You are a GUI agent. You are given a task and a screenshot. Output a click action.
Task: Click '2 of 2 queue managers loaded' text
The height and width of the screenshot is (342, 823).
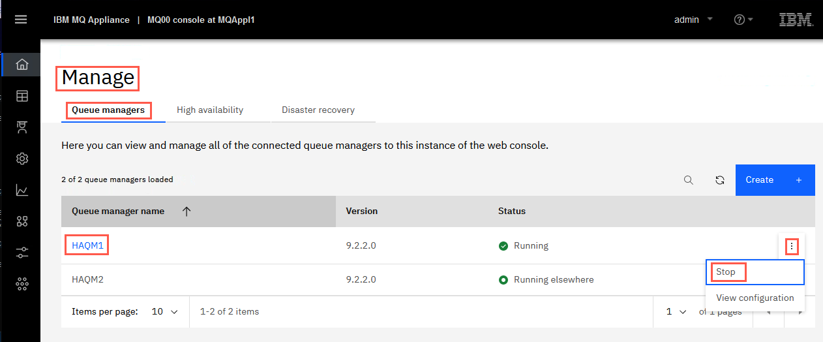coord(117,179)
